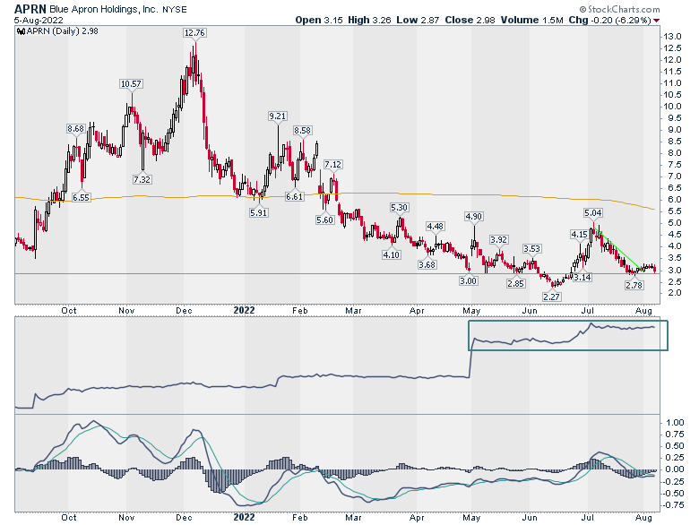Click the 6.0 tick on the price axis
Image resolution: width=699 pixels, height=525 pixels.
click(675, 200)
